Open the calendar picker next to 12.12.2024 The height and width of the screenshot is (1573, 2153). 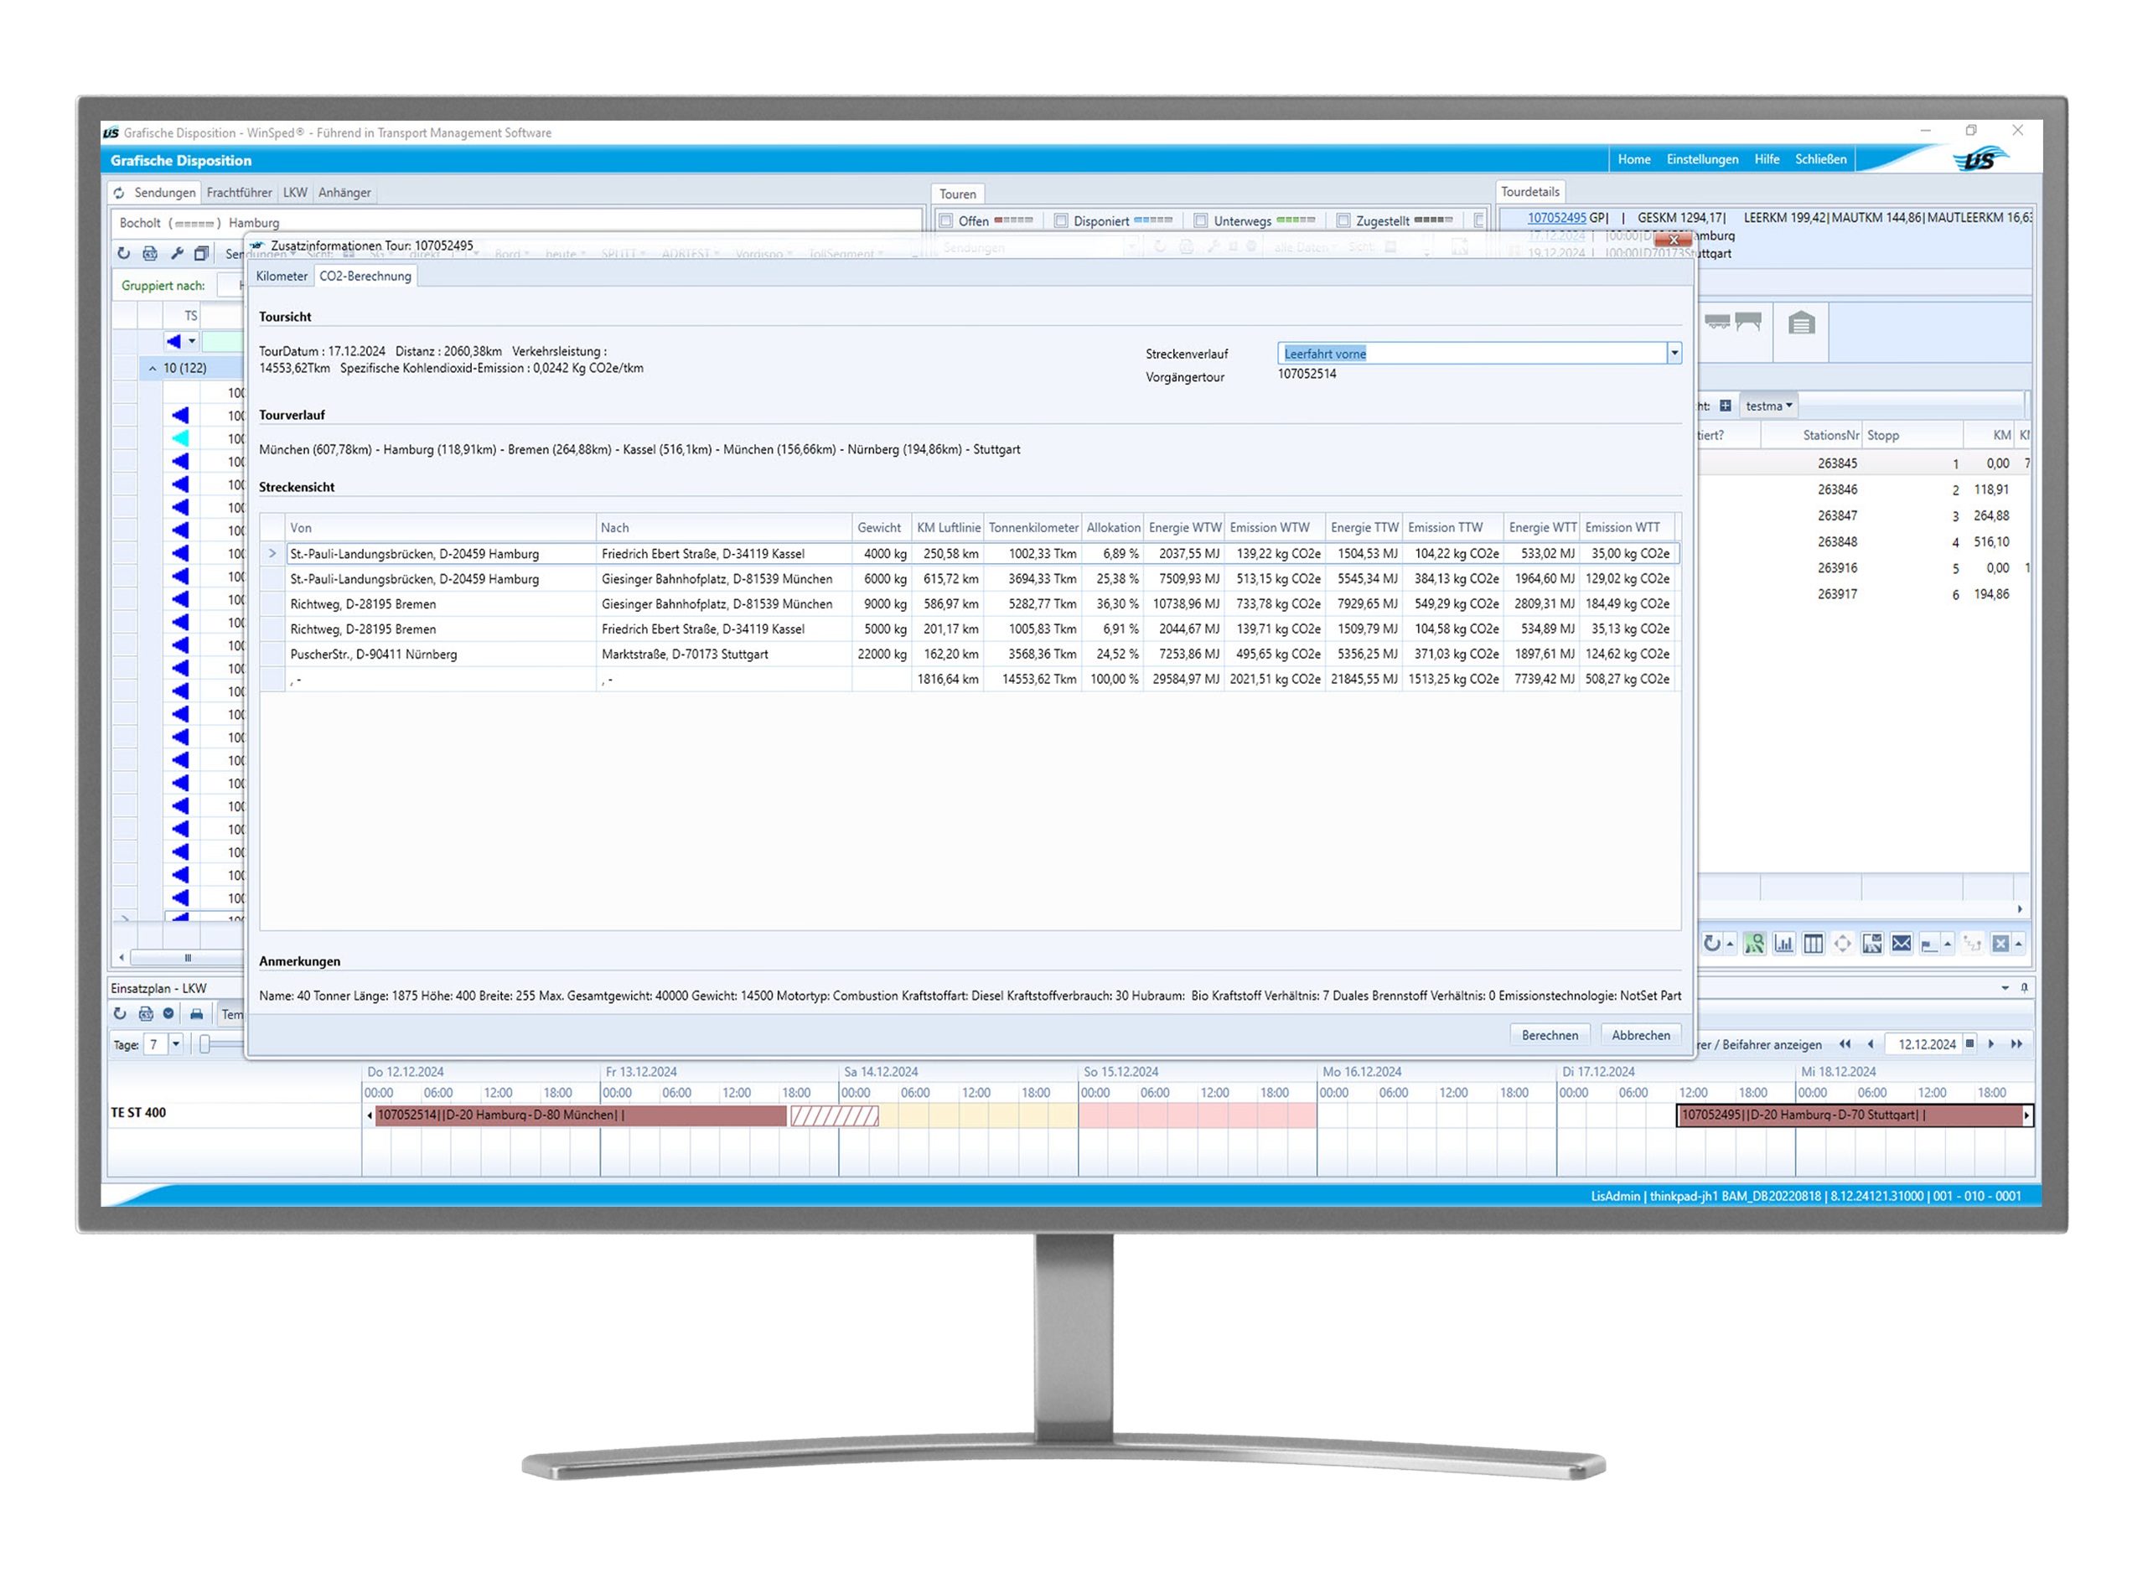[x=1971, y=1044]
